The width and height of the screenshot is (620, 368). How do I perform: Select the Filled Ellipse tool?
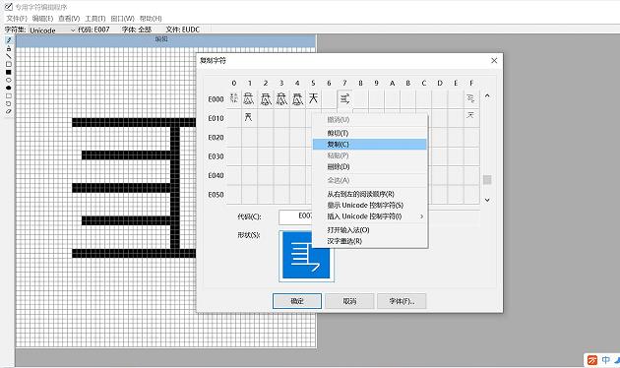8,88
